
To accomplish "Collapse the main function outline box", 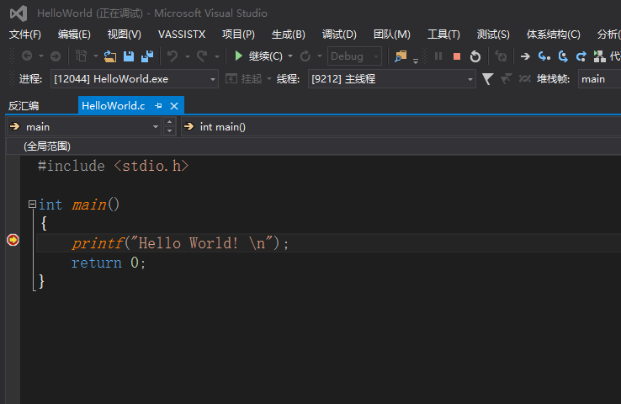I will [x=32, y=205].
